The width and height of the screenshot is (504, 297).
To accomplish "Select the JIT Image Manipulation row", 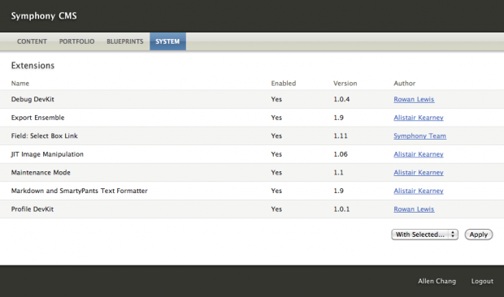I will pos(252,154).
